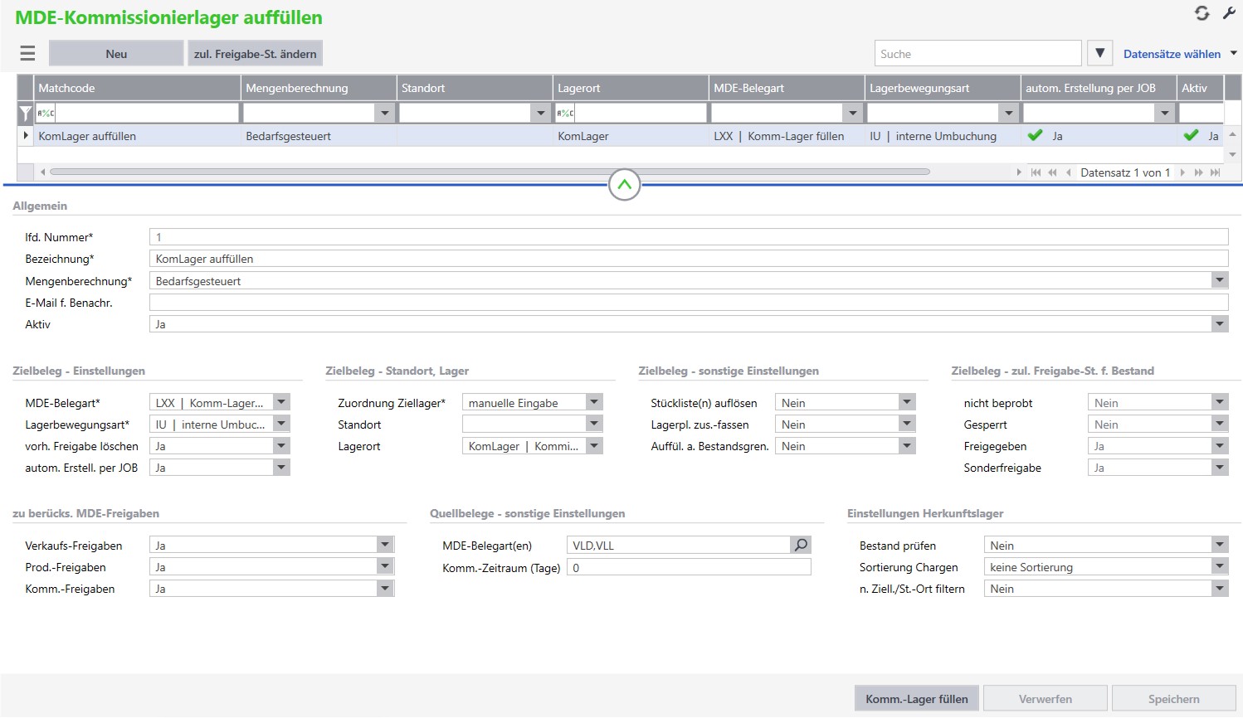Toggle autom. Erstellung per JOB checkmark in row
1243x718 pixels.
coord(1035,135)
